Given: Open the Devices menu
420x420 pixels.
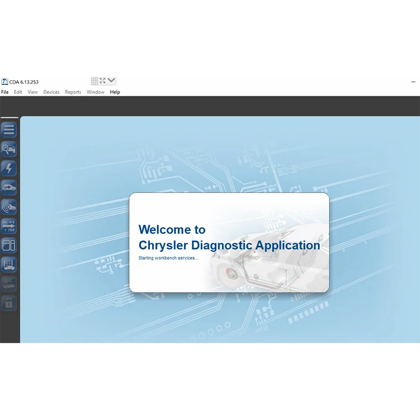Looking at the screenshot, I should pos(51,92).
